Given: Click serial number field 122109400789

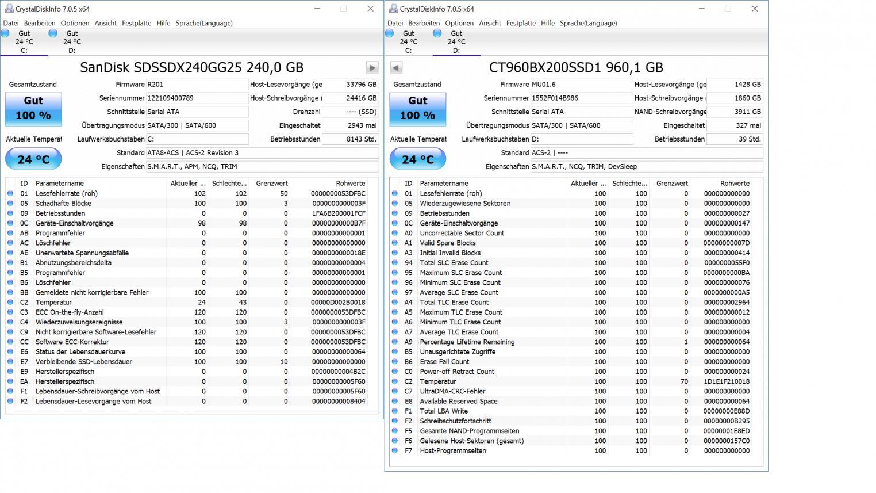Looking at the screenshot, I should (197, 98).
